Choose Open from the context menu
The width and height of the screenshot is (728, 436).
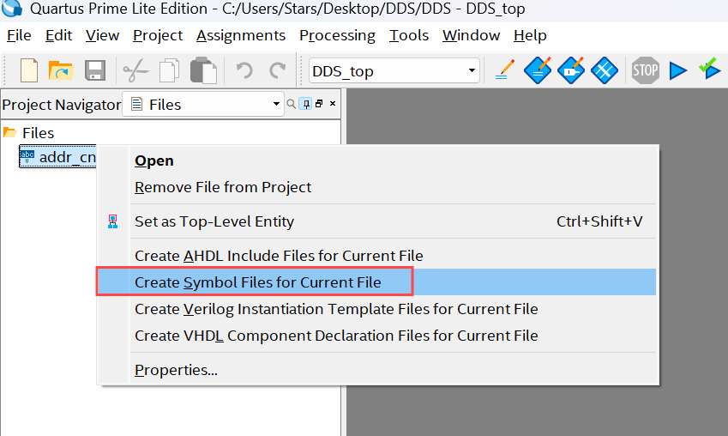click(378, 160)
